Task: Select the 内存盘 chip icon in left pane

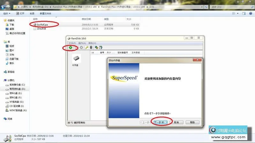Action: (76, 58)
